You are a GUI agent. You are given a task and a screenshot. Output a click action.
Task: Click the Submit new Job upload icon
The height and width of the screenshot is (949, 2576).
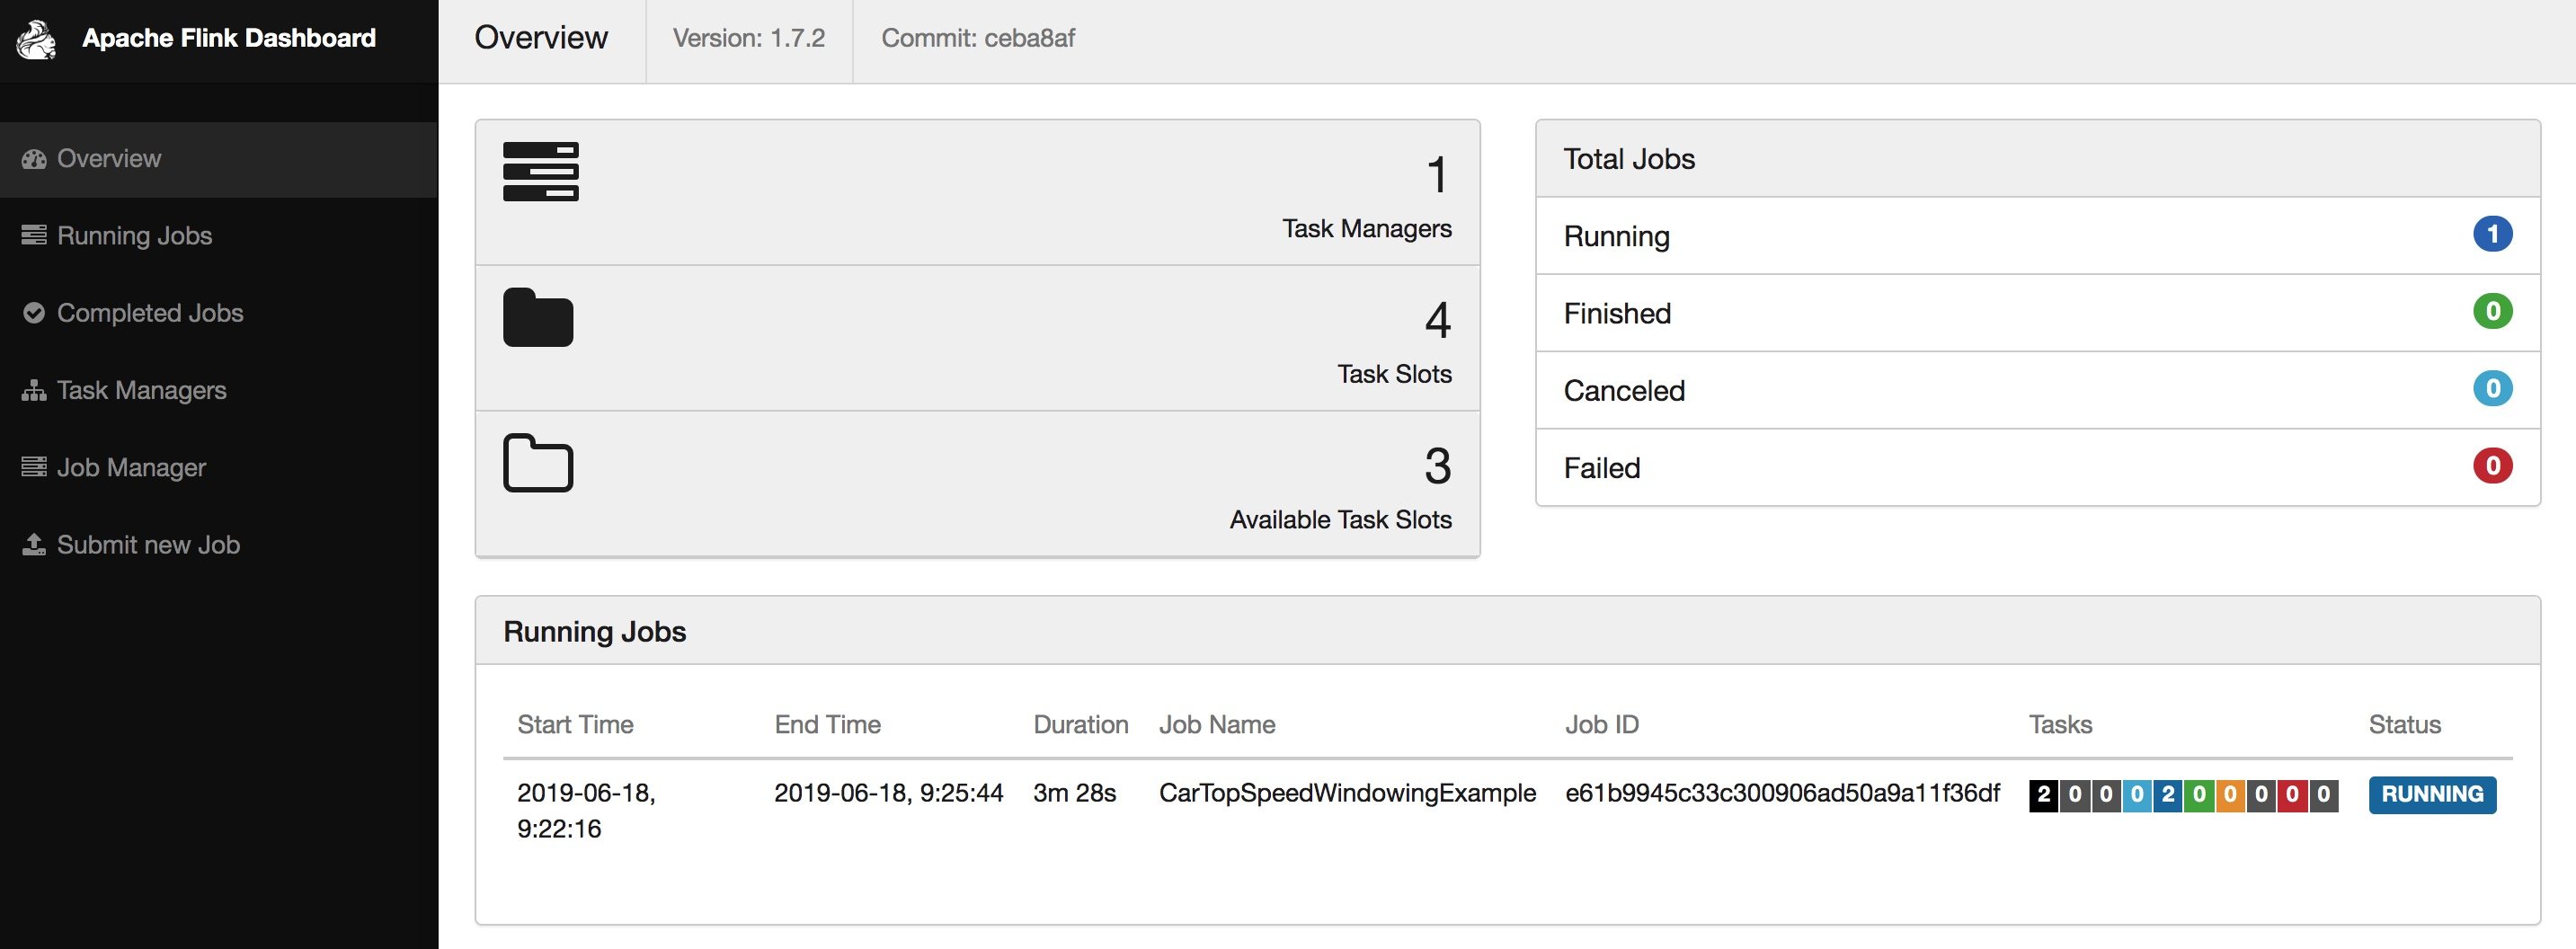[33, 544]
